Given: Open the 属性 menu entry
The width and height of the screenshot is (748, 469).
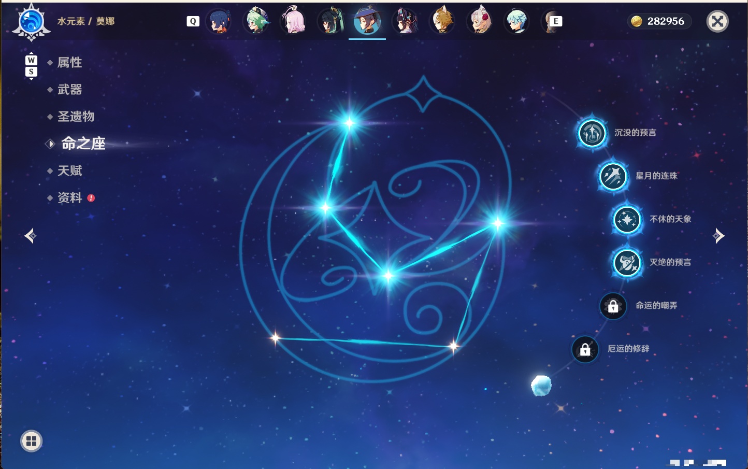Looking at the screenshot, I should click(69, 63).
